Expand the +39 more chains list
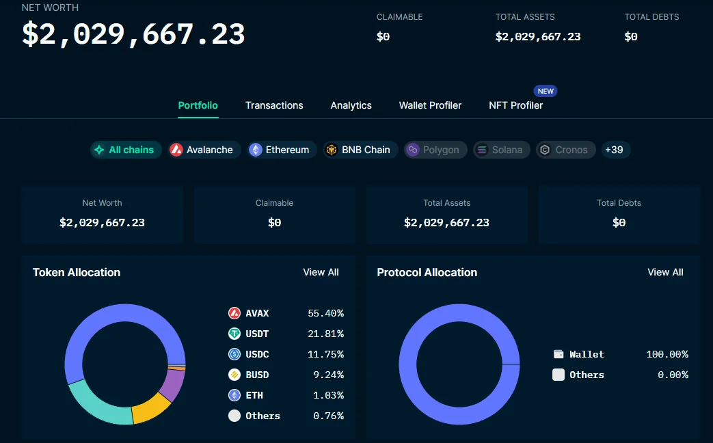This screenshot has height=443, width=713. pos(615,150)
